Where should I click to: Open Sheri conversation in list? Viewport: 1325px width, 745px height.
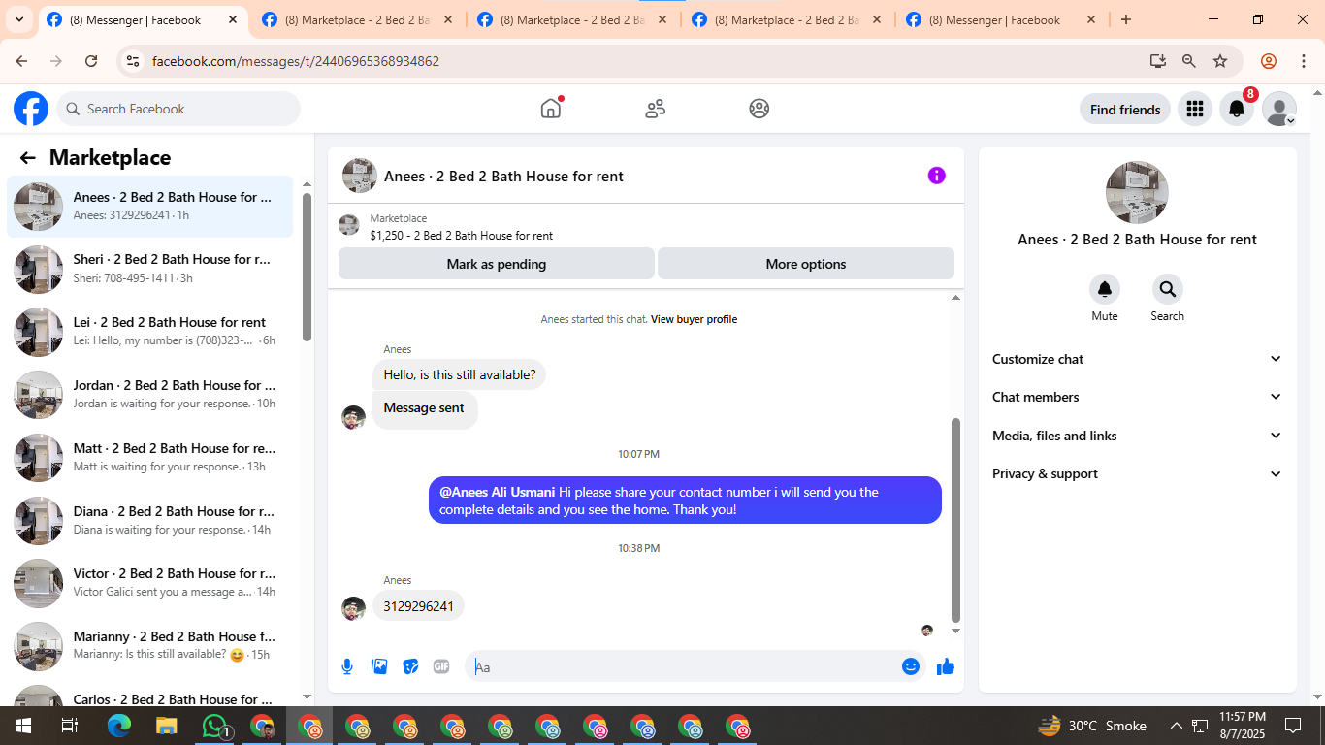(150, 269)
